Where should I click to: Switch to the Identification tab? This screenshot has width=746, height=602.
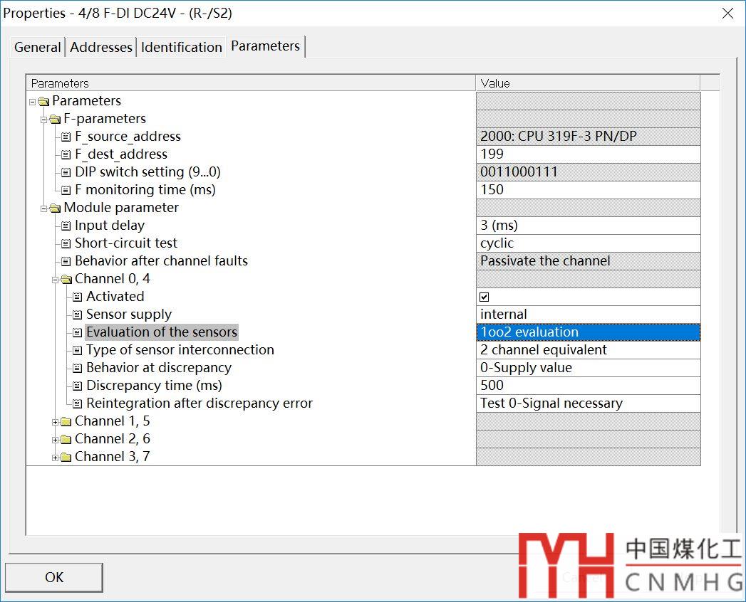182,47
